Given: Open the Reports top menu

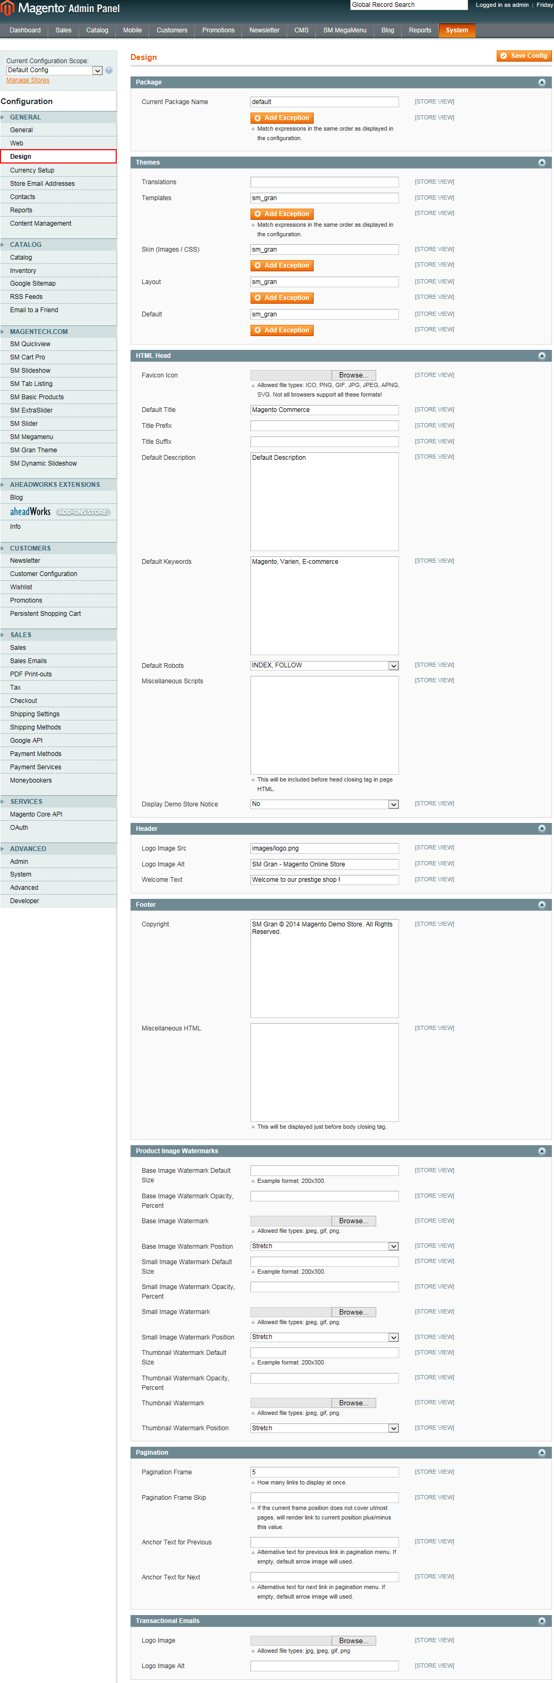Looking at the screenshot, I should pyautogui.click(x=420, y=31).
